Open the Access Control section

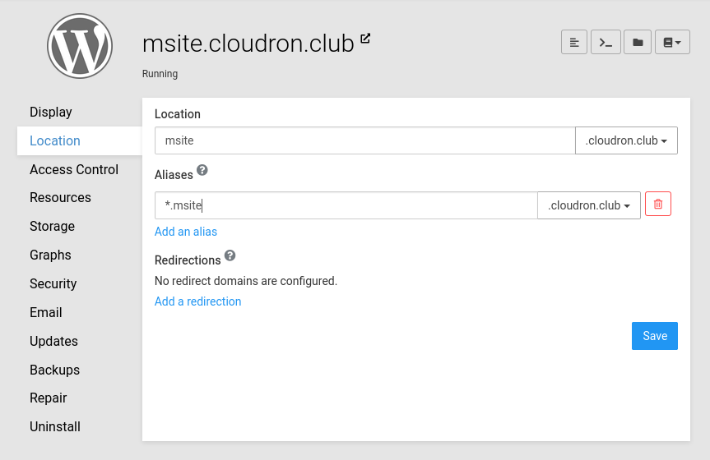click(74, 169)
